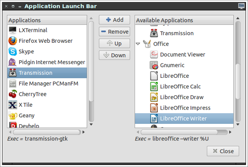
Task: Select Transmission in the Applications list
Action: 47,73
